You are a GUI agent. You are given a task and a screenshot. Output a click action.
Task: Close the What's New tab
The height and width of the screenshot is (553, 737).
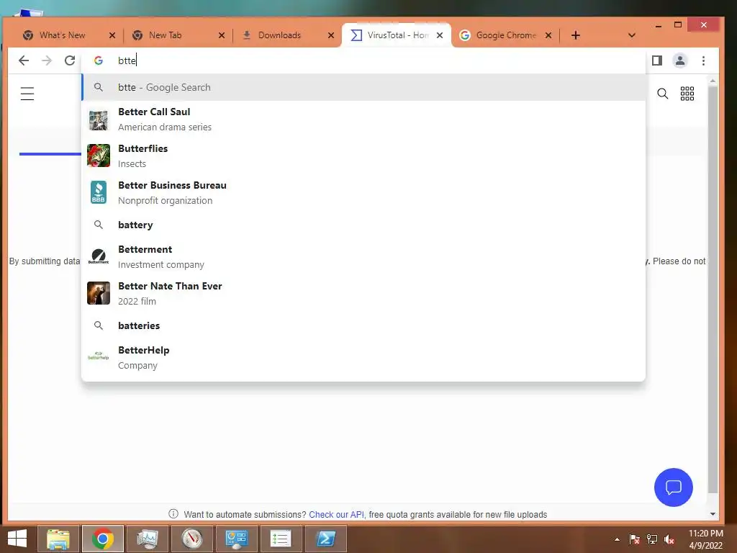112,35
